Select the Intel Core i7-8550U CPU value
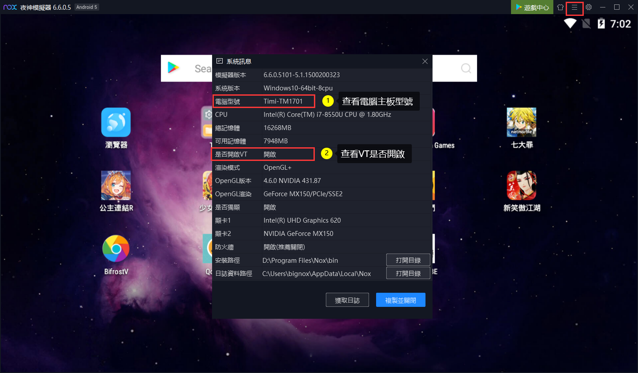Screen dimensions: 638x373 [327, 115]
